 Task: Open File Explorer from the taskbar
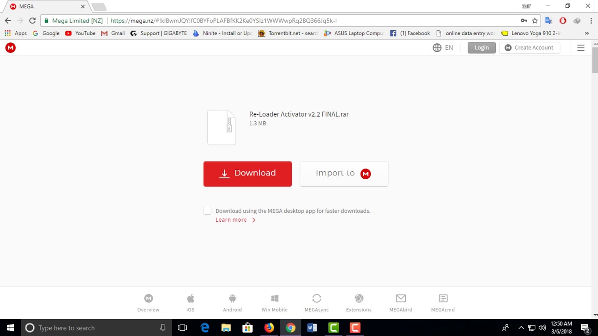[x=226, y=328]
